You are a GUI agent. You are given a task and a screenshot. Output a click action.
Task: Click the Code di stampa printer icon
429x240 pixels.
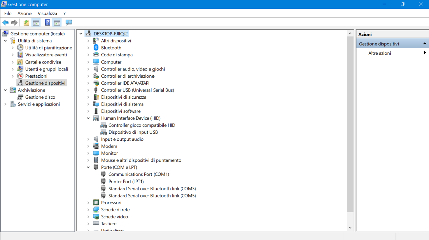coord(96,55)
